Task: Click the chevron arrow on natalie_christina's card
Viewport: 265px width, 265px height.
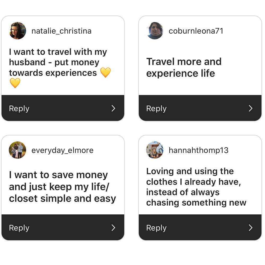Action: (113, 108)
